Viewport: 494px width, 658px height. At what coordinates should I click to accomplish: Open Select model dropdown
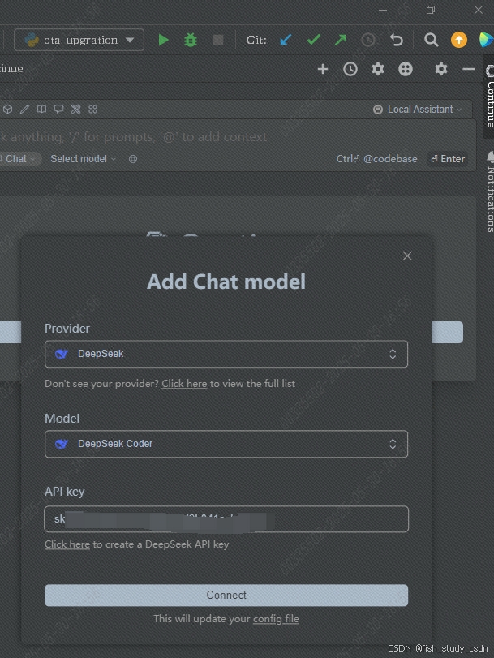coord(83,159)
